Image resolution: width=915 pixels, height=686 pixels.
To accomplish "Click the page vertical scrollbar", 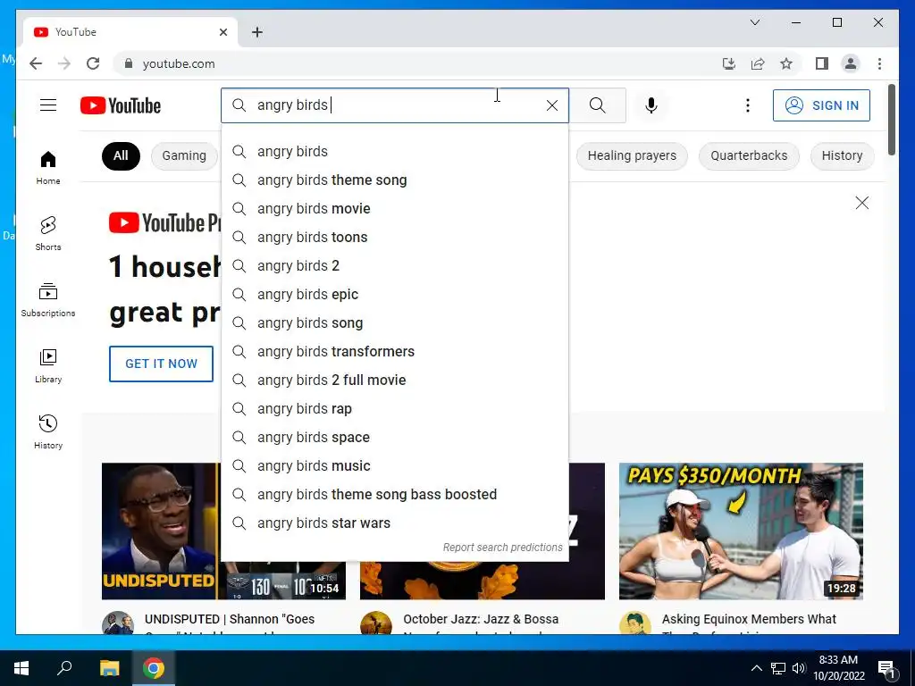I will (x=891, y=120).
